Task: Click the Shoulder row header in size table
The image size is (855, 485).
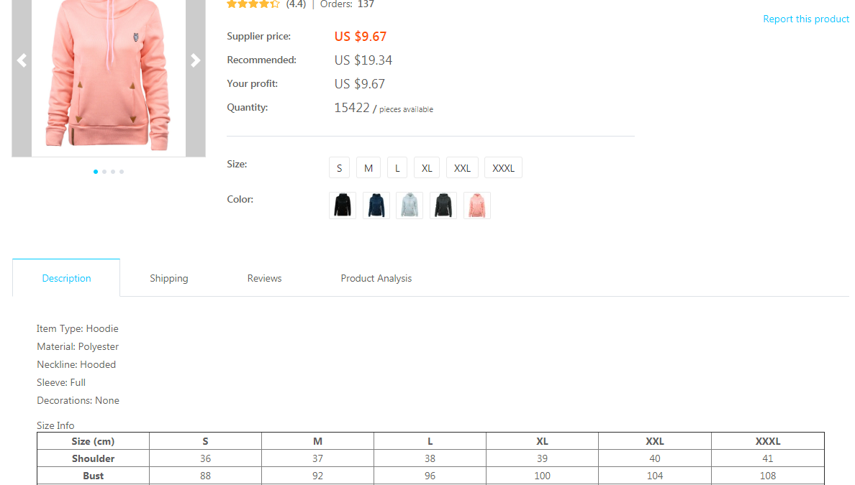Action: pyautogui.click(x=94, y=458)
